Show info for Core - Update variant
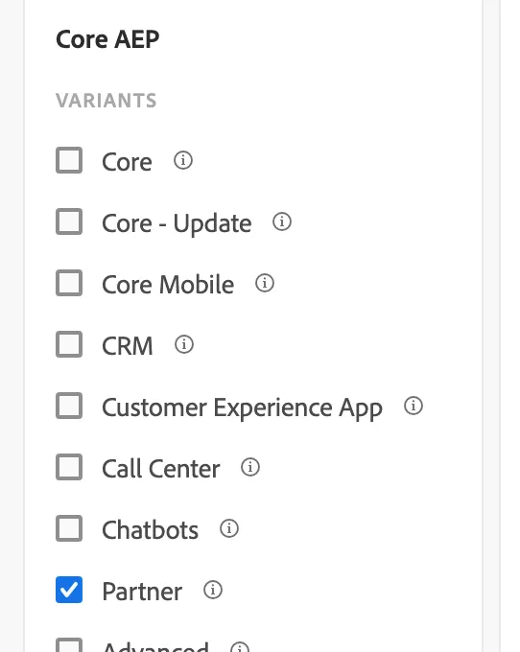 click(282, 221)
